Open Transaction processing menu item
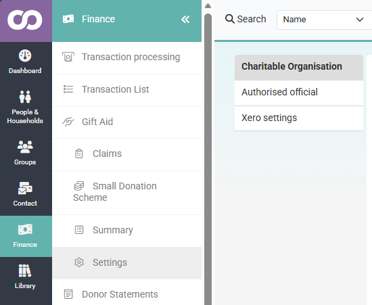 127,57
